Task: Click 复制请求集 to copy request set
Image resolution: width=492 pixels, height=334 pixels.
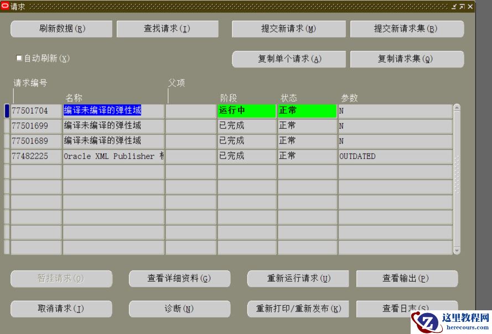Action: click(407, 59)
